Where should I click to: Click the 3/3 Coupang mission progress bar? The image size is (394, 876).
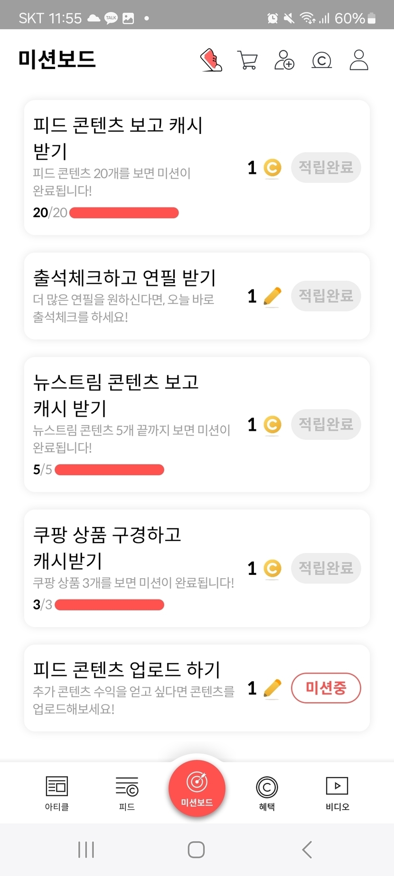tap(109, 605)
